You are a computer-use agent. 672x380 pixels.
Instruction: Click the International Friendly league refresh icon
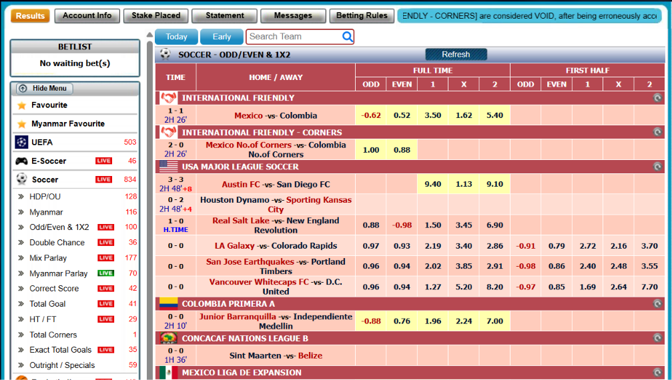[657, 97]
